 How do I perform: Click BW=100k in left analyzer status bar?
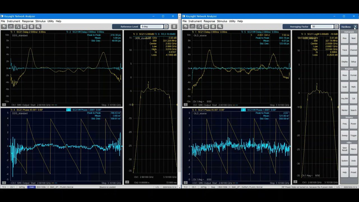42,187
